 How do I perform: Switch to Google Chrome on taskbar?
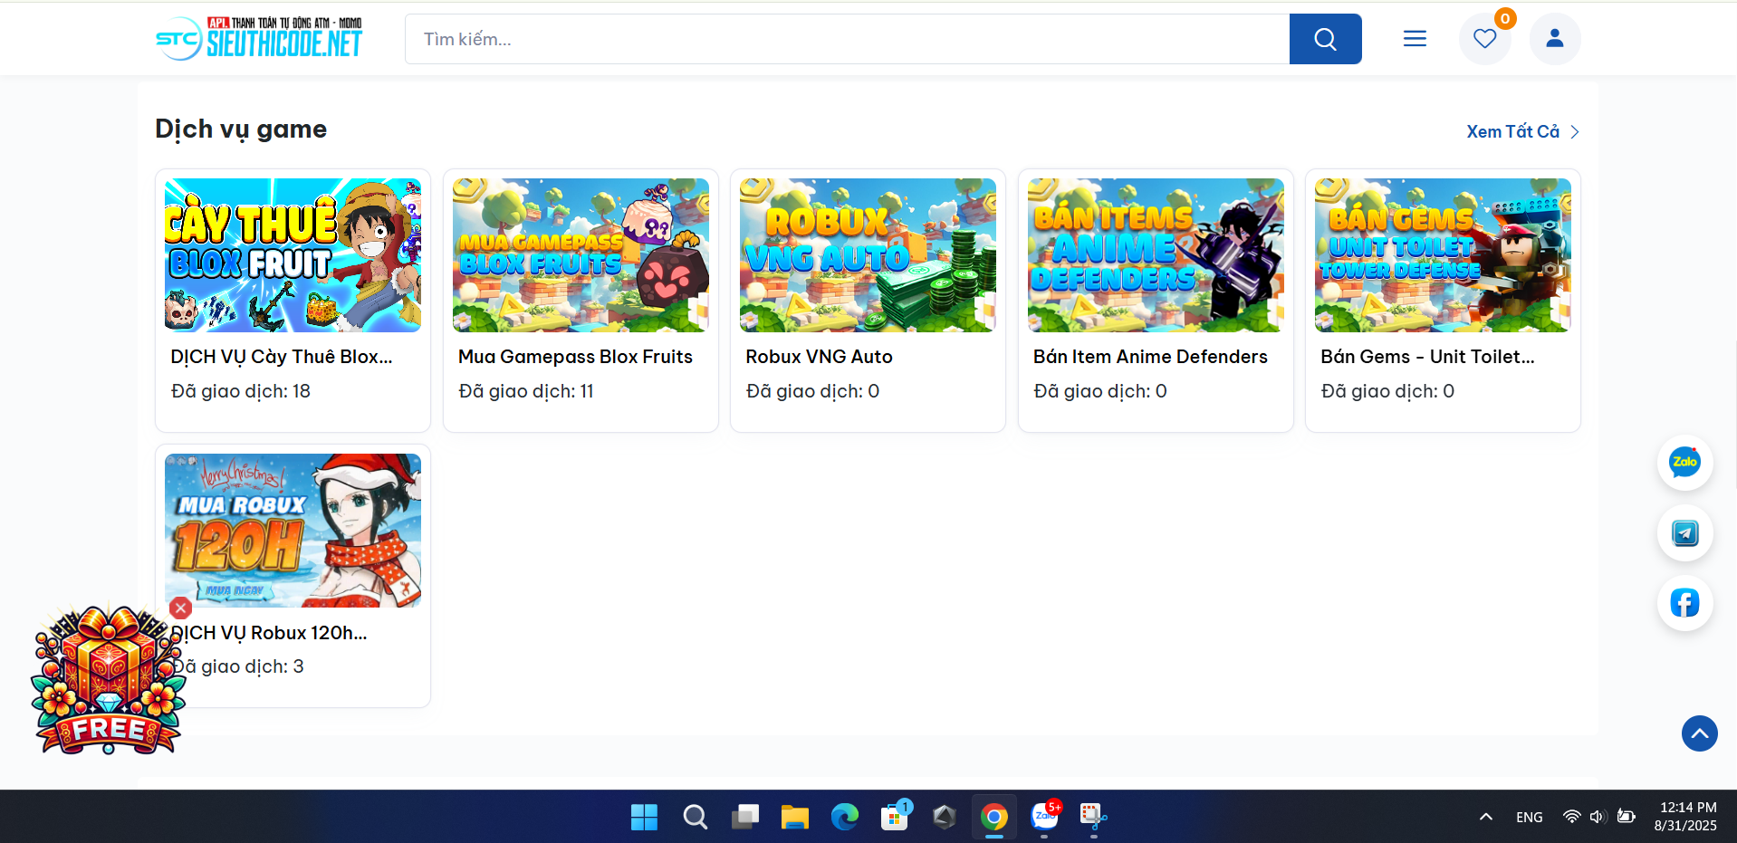click(994, 817)
